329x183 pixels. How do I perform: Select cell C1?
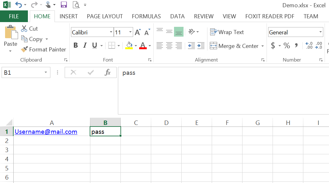coord(136,132)
